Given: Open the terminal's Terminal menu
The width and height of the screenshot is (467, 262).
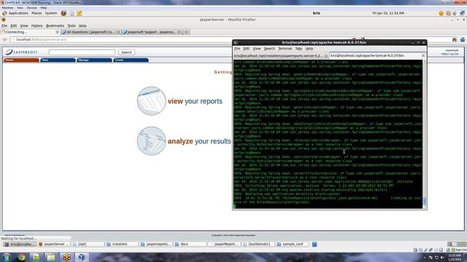Looking at the screenshot, I should pos(285,49).
